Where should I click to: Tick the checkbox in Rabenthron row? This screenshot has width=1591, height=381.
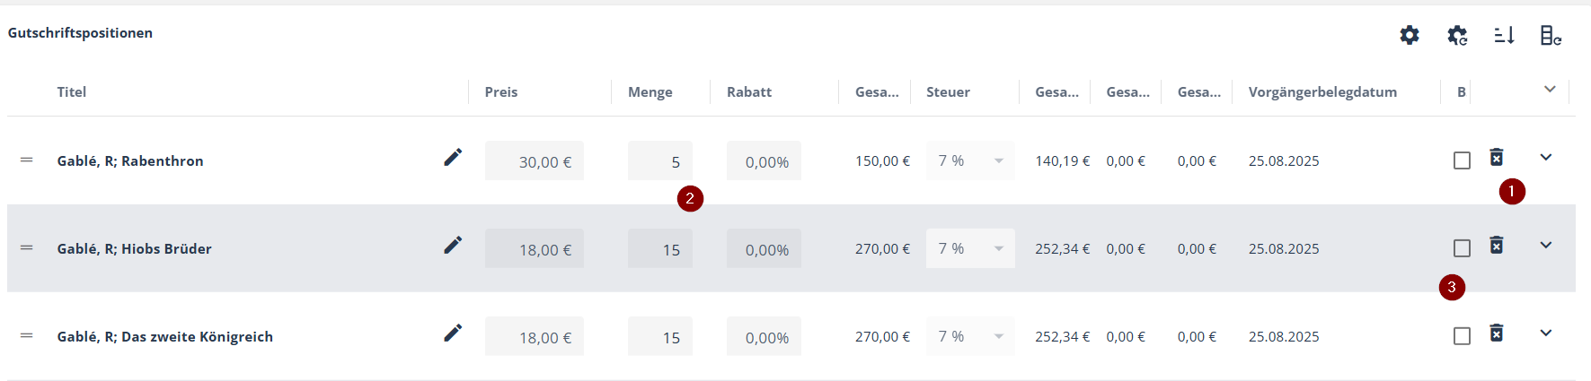[1462, 160]
